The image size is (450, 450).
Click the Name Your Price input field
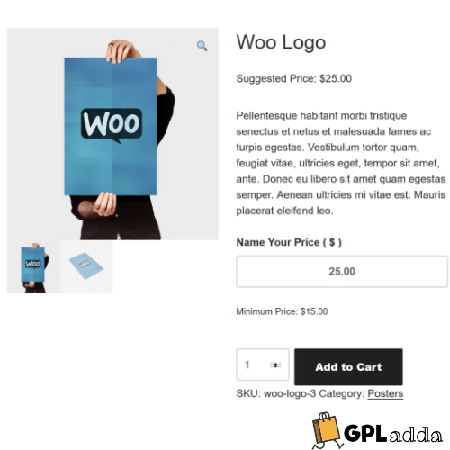tap(342, 271)
